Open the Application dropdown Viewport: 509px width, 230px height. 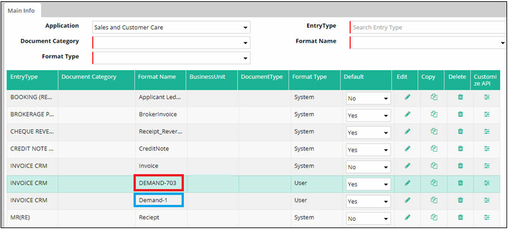[x=171, y=27]
